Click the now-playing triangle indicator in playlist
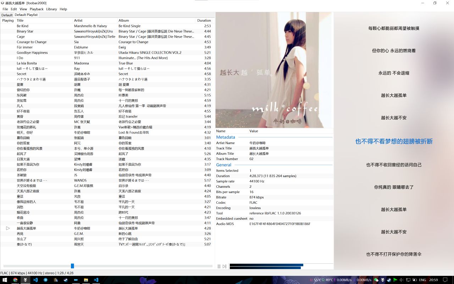The height and width of the screenshot is (284, 454). (x=8, y=228)
